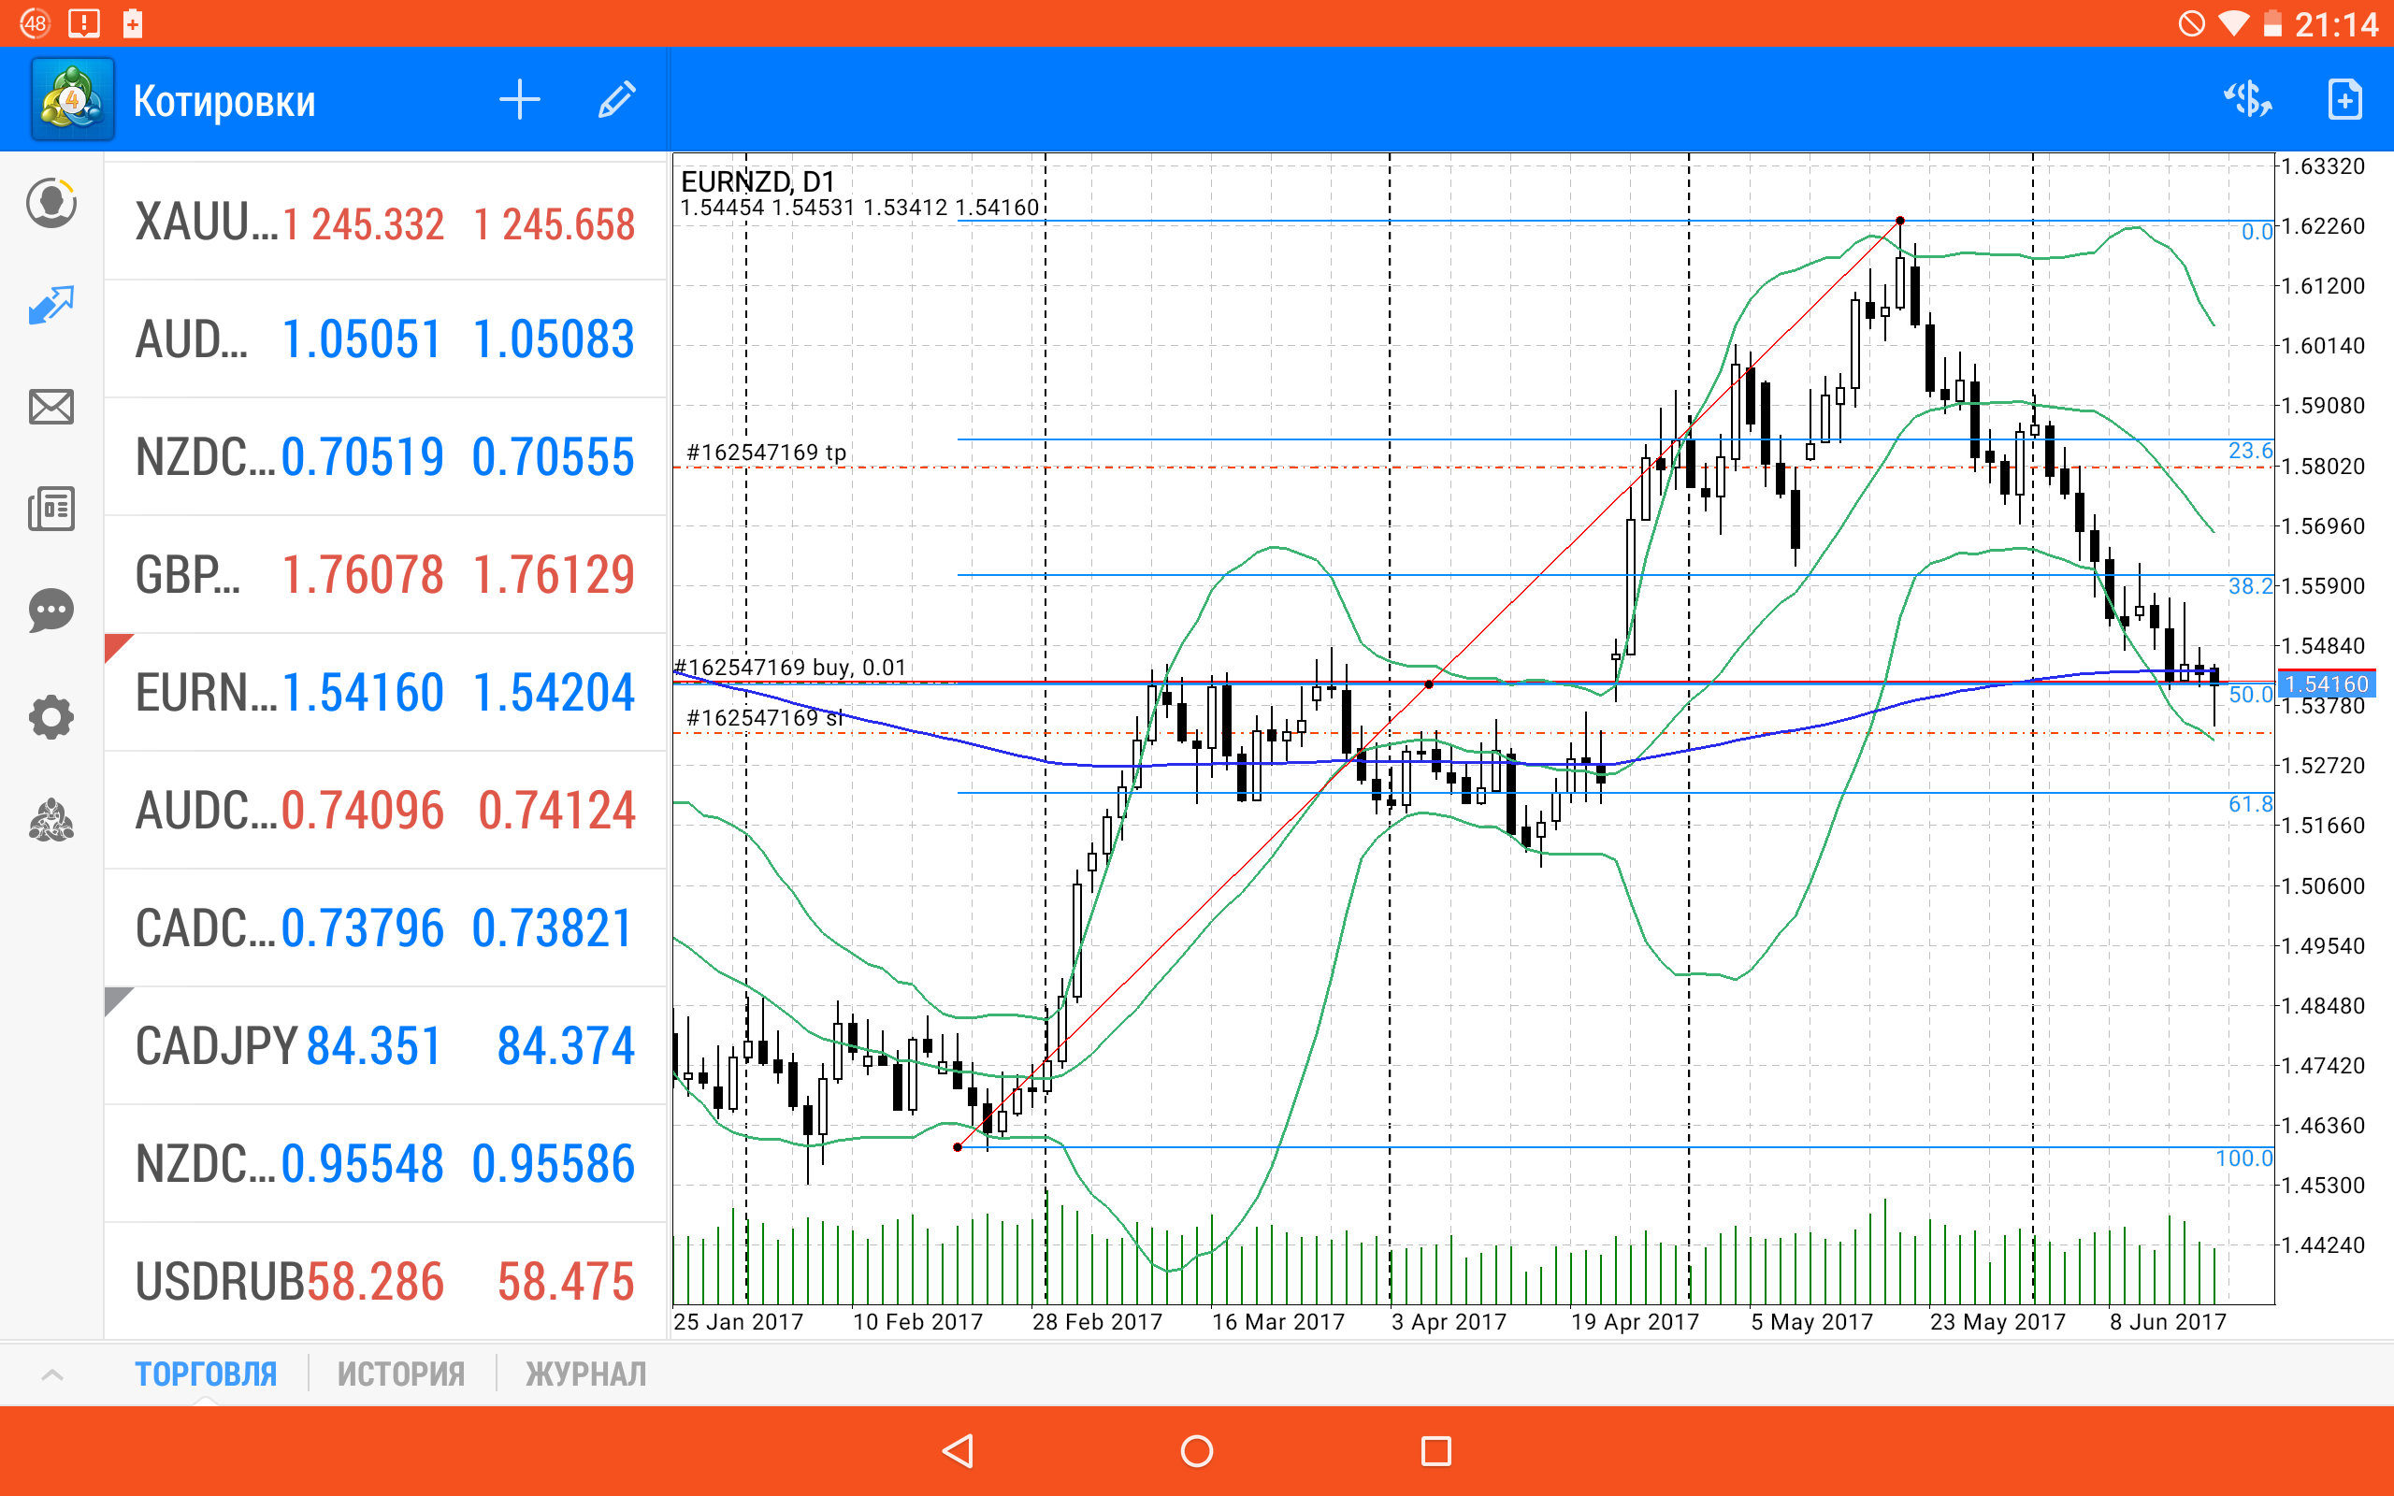Tap the Fibonacci 38.2 level label
2394x1496 pixels.
coord(2251,585)
